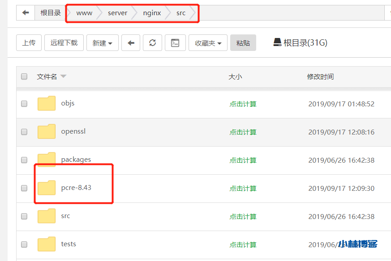Click the back arrow in breadcrumb bar

26,13
